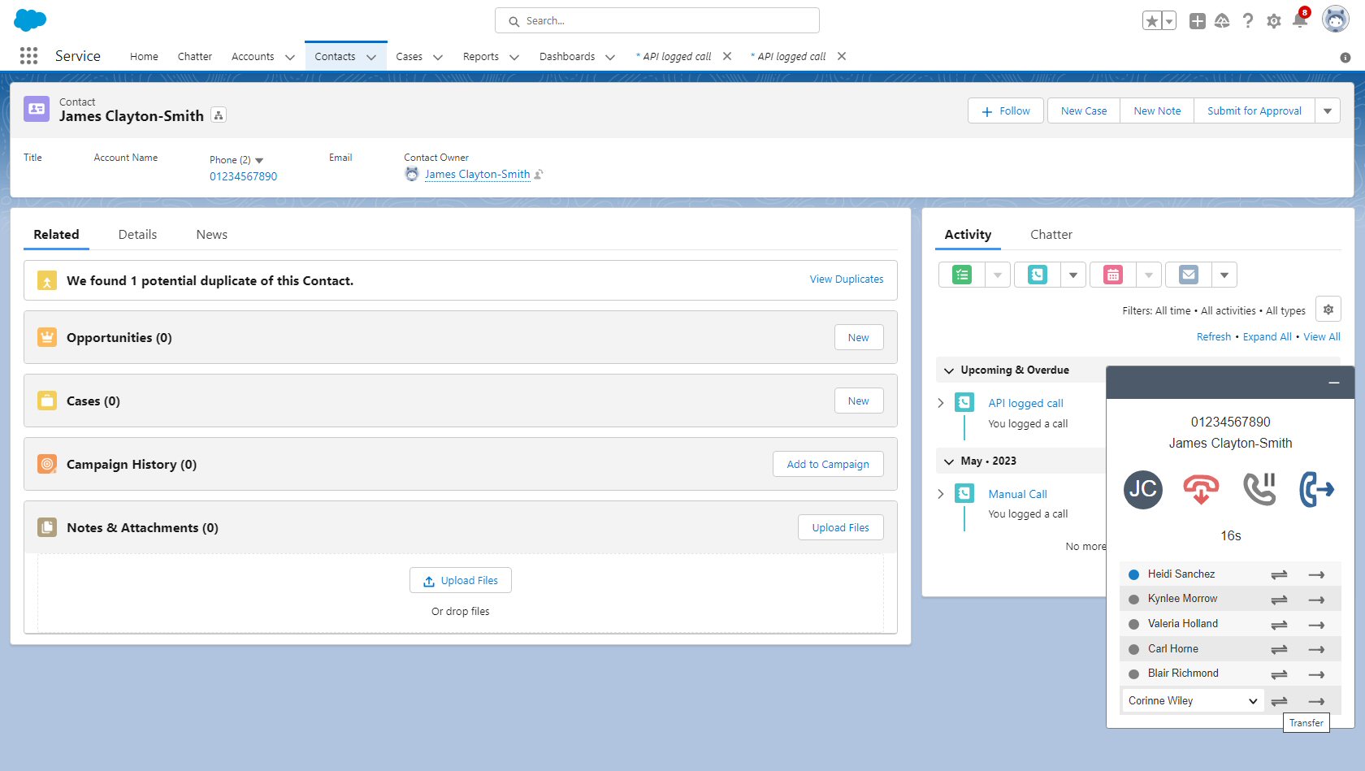
Task: Warm transfer to Valeria Holland
Action: tap(1279, 625)
